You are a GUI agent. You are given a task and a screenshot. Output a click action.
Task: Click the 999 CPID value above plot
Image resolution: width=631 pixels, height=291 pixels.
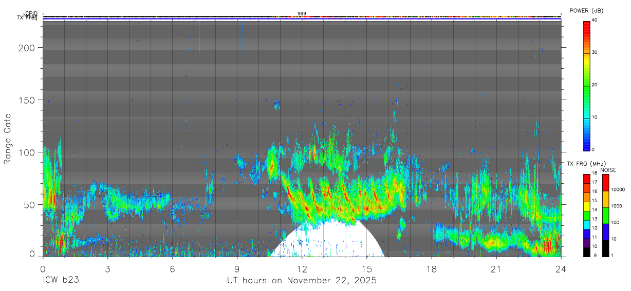pos(302,14)
